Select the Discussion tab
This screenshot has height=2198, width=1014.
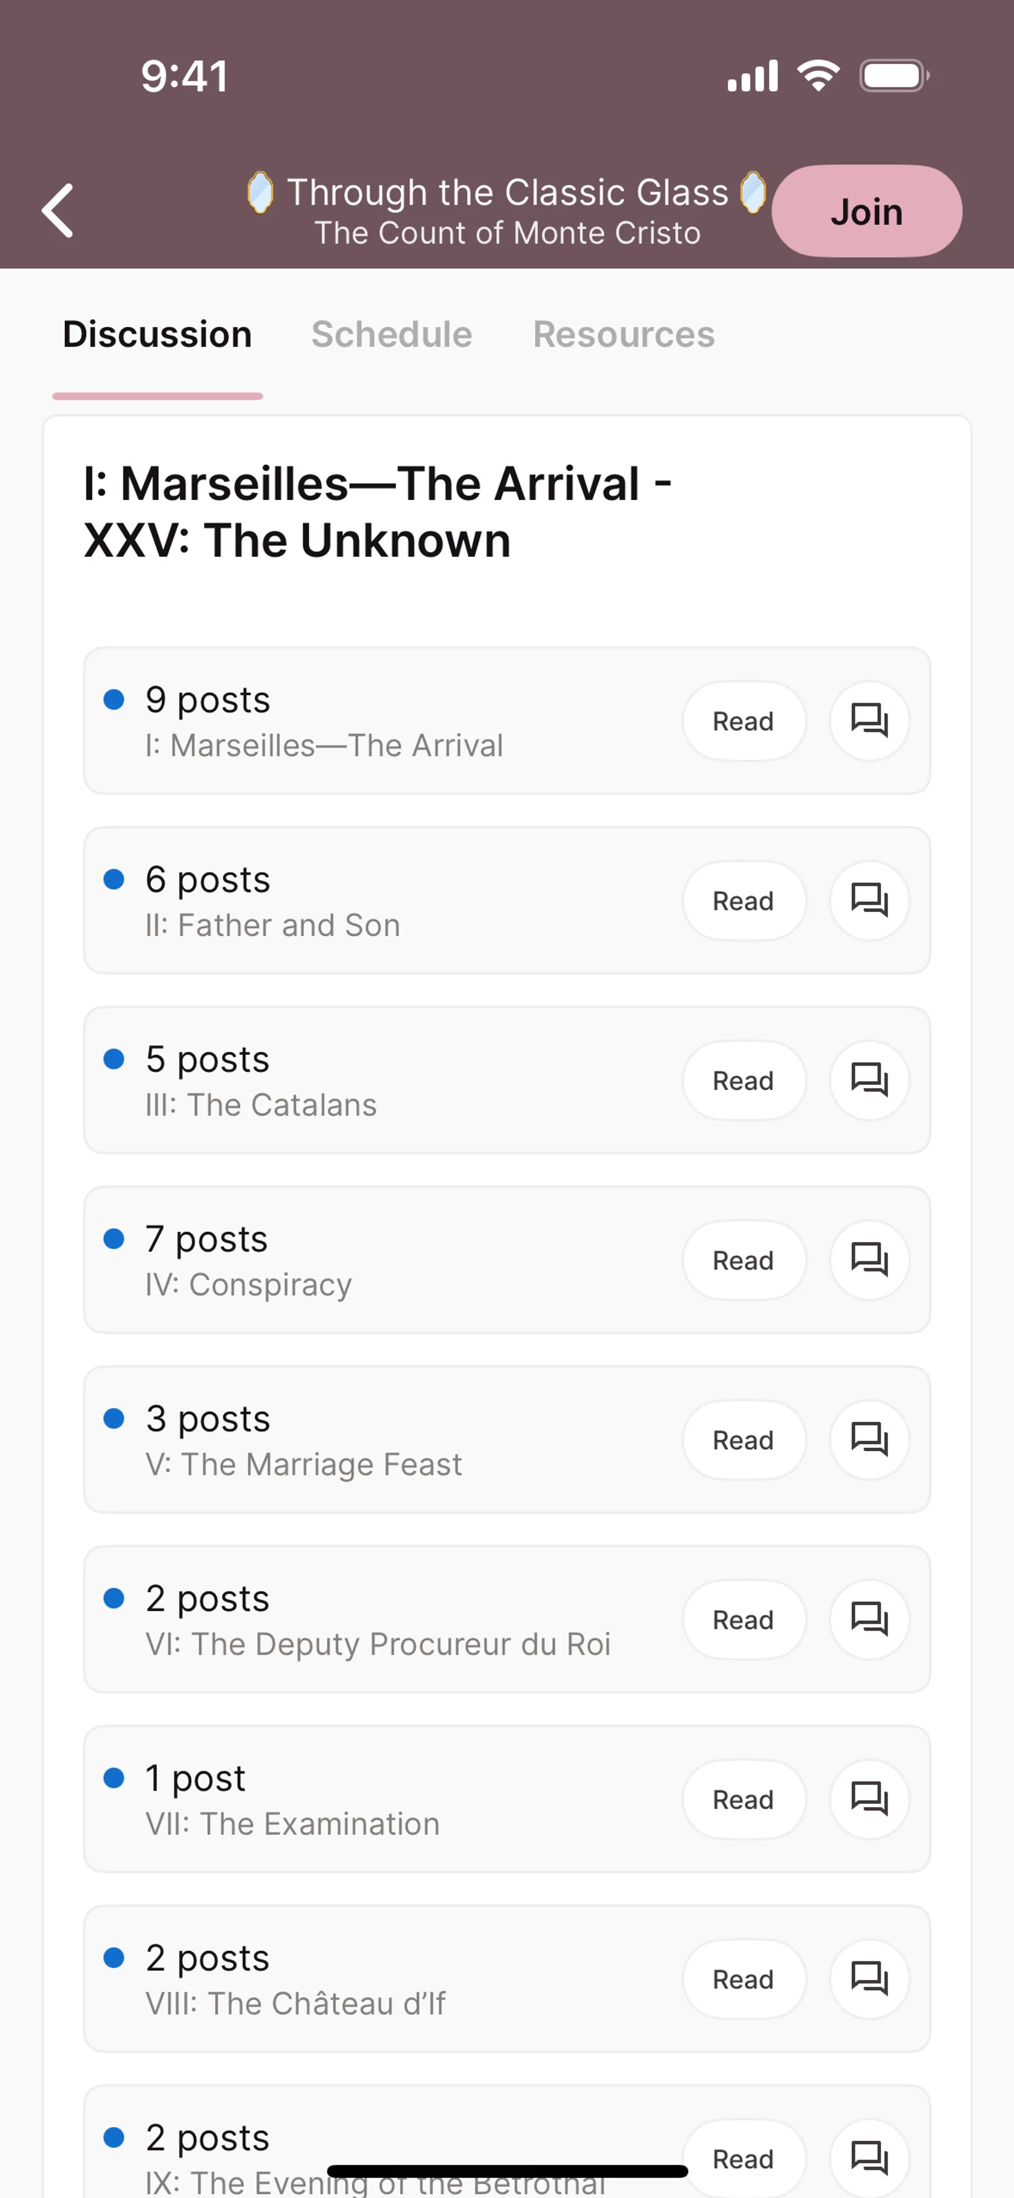[158, 334]
